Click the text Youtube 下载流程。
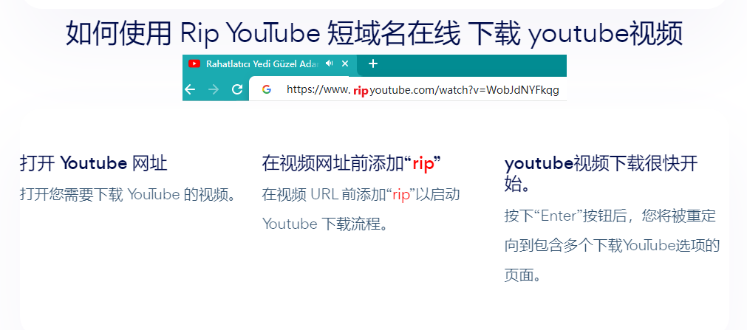 point(325,224)
